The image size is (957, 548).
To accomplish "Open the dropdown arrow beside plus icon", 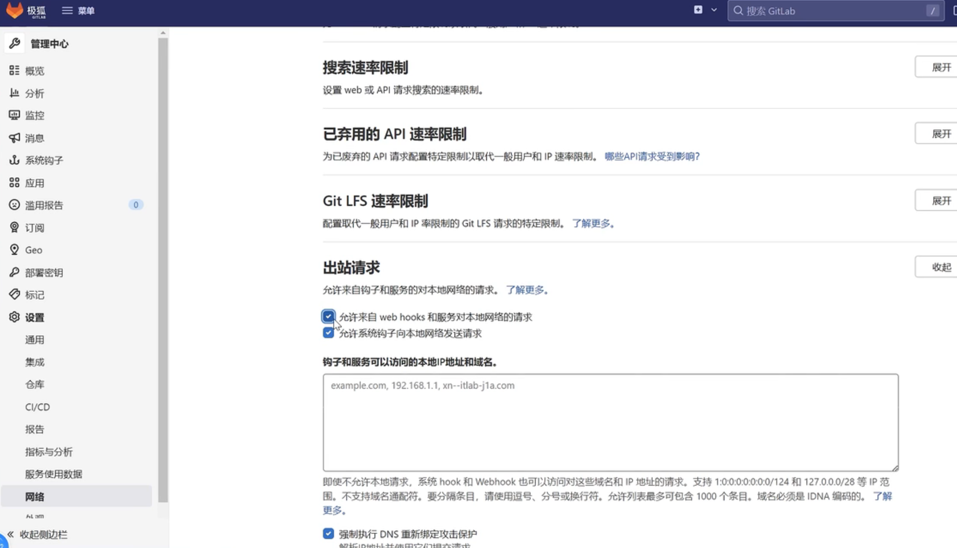I will coord(714,10).
